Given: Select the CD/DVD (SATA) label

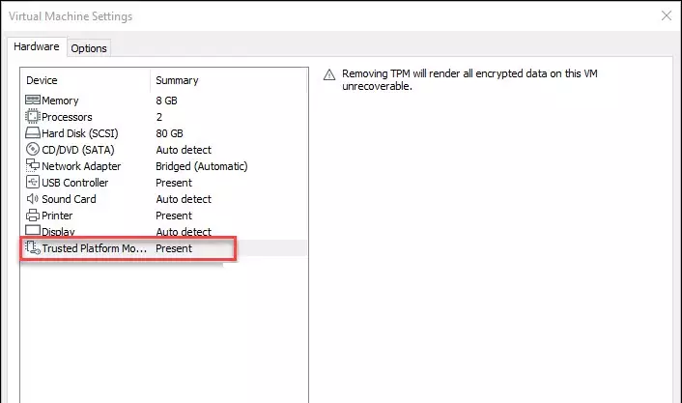Looking at the screenshot, I should tap(78, 150).
